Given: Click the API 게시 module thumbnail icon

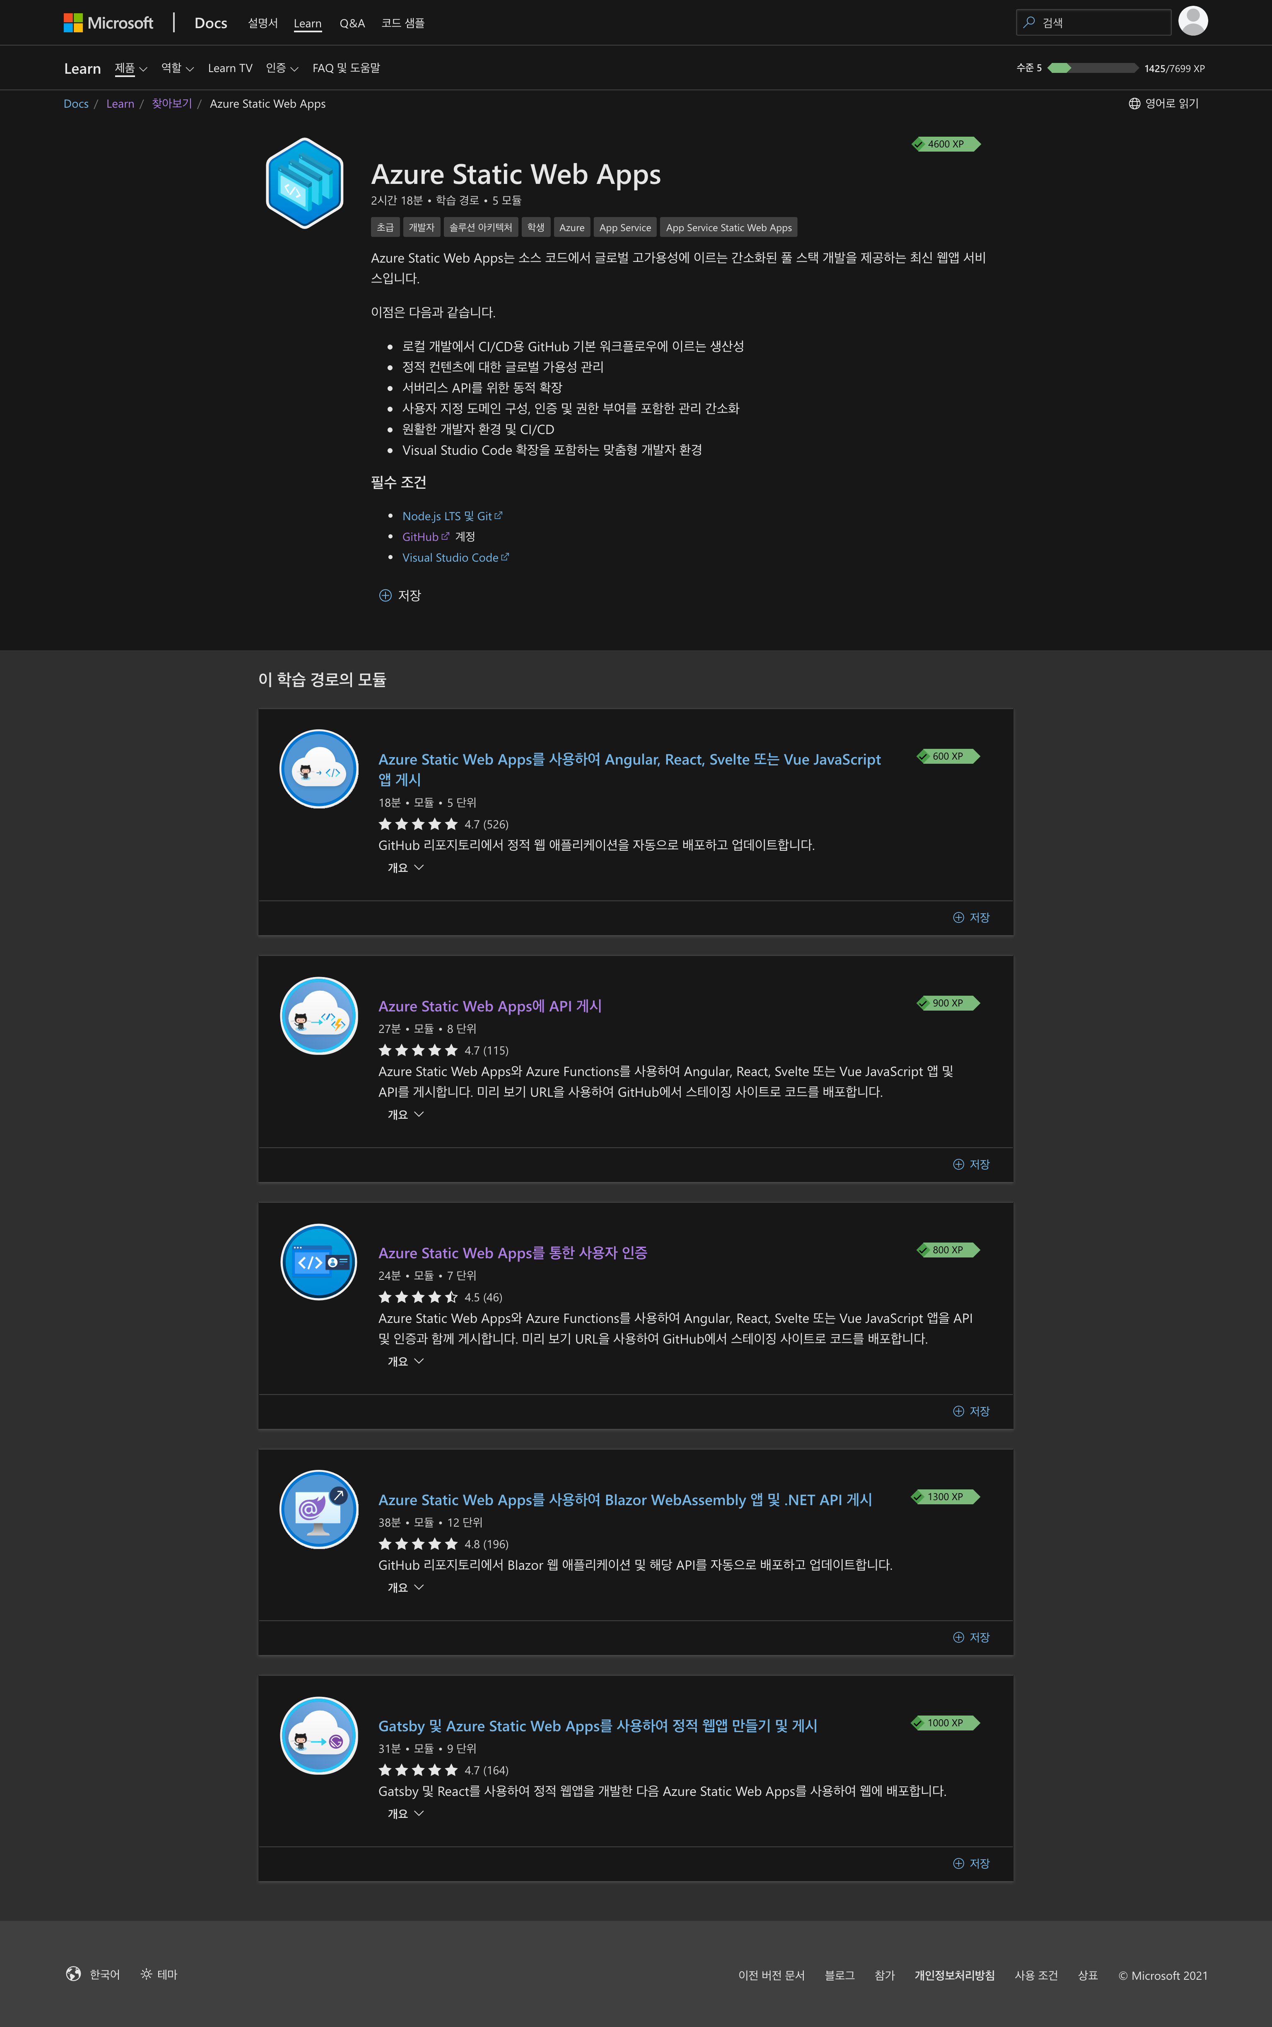Looking at the screenshot, I should pyautogui.click(x=318, y=1016).
